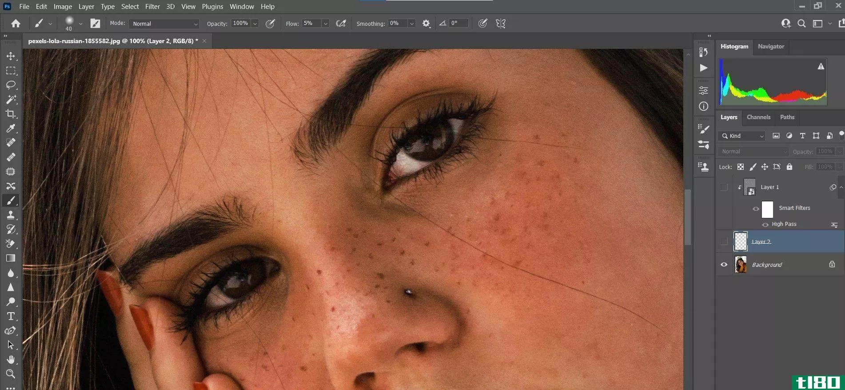Select the Hand tool
The height and width of the screenshot is (390, 845).
(11, 359)
